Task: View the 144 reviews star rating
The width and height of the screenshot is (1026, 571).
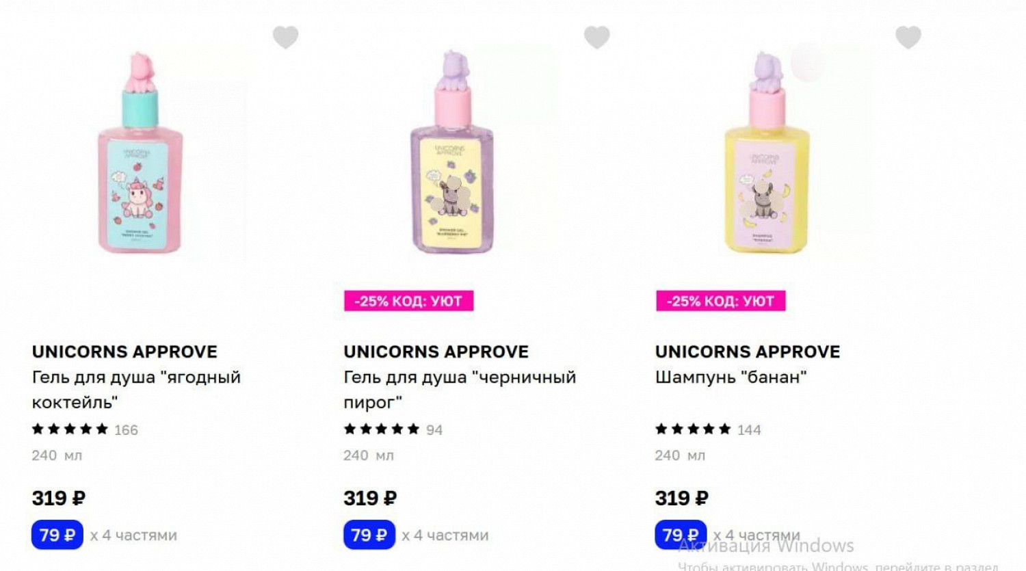Action: [x=708, y=429]
